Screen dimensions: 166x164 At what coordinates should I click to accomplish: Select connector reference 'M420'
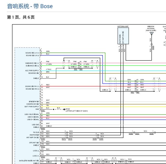click(x=43, y=157)
